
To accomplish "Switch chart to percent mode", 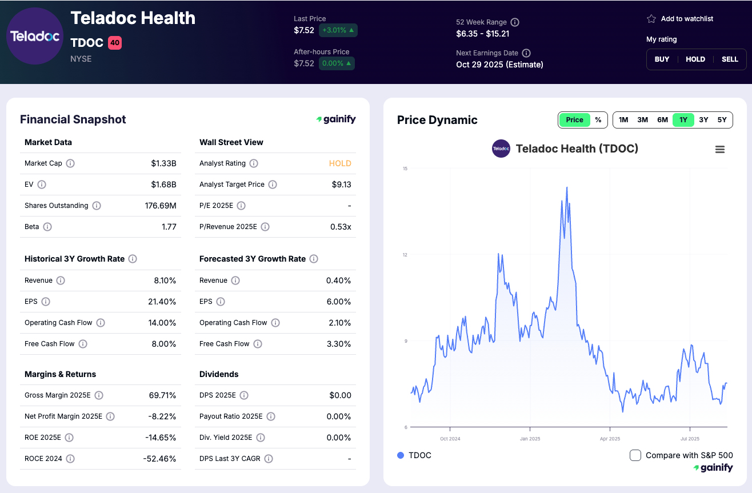I will [598, 120].
